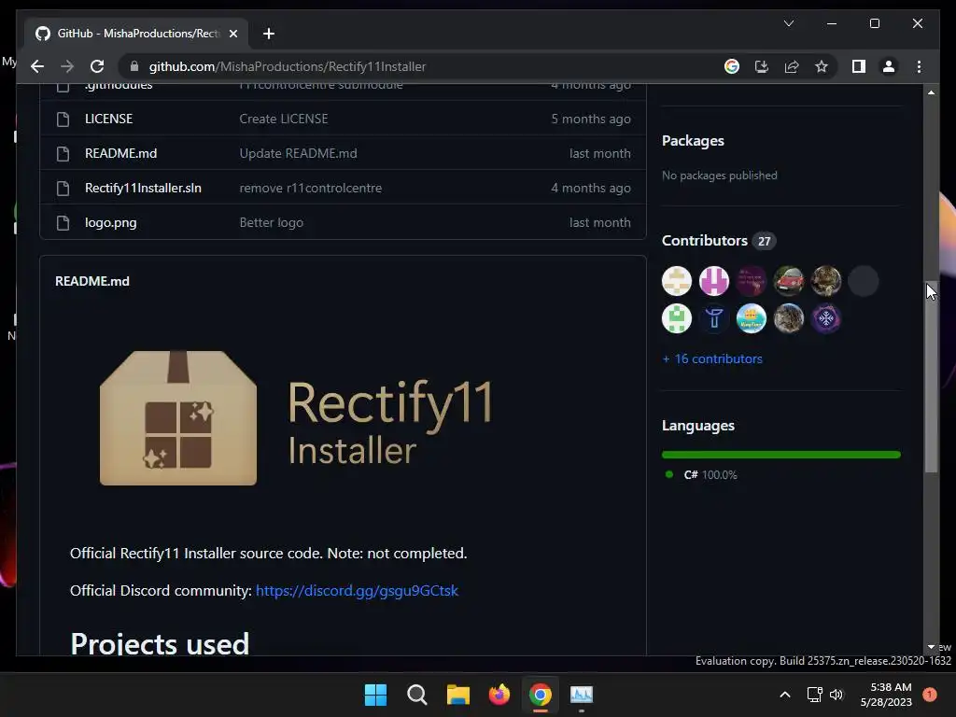
Task: Click the file icon next to logo.png
Action: pos(63,223)
